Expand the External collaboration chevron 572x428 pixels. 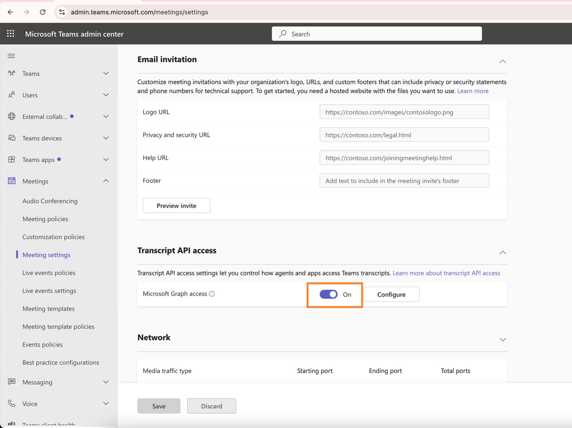click(106, 116)
